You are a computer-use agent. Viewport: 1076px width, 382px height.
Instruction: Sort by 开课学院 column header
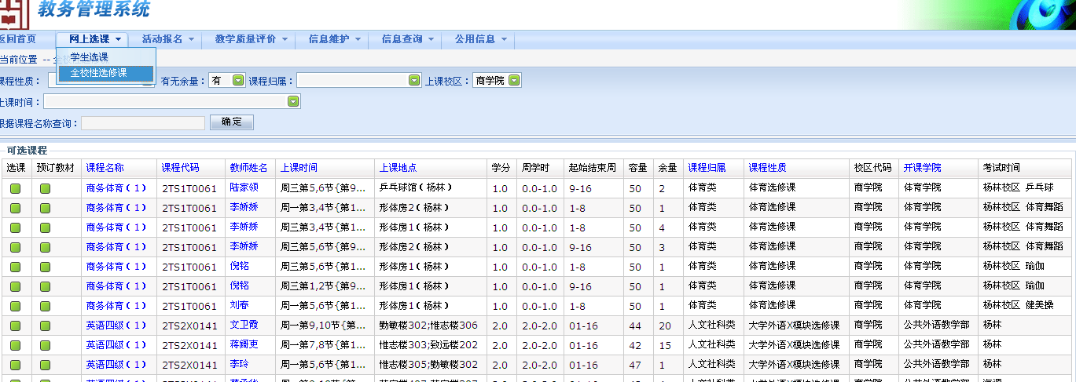click(923, 168)
